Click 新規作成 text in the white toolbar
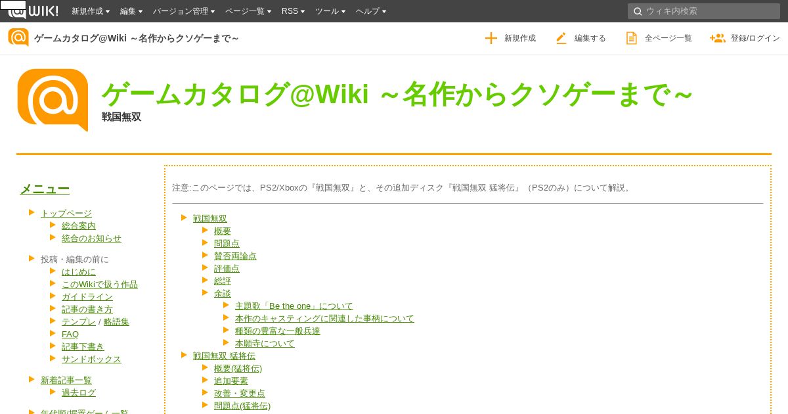The image size is (788, 414). click(520, 38)
